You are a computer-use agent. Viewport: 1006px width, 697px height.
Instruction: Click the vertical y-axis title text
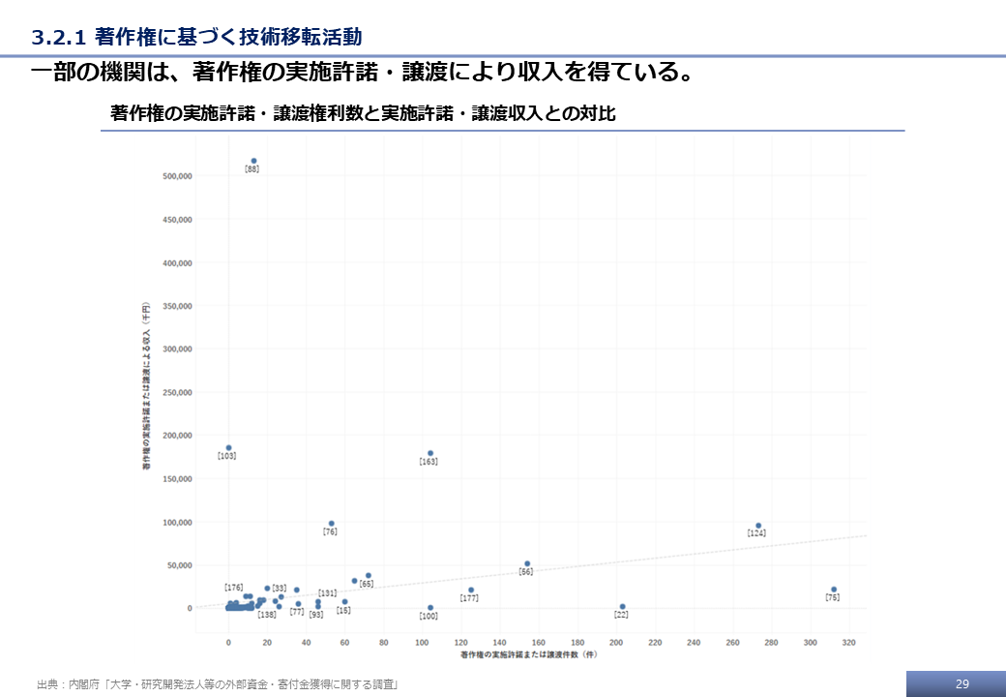point(146,385)
